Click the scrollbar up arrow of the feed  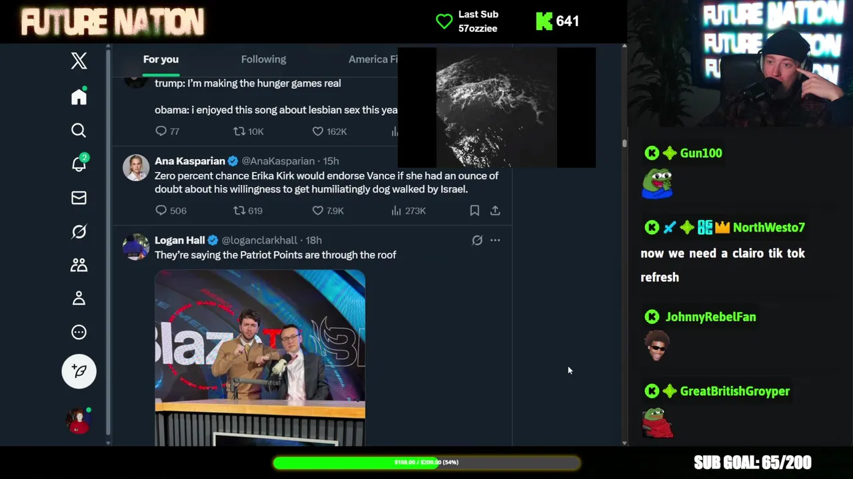(x=624, y=47)
